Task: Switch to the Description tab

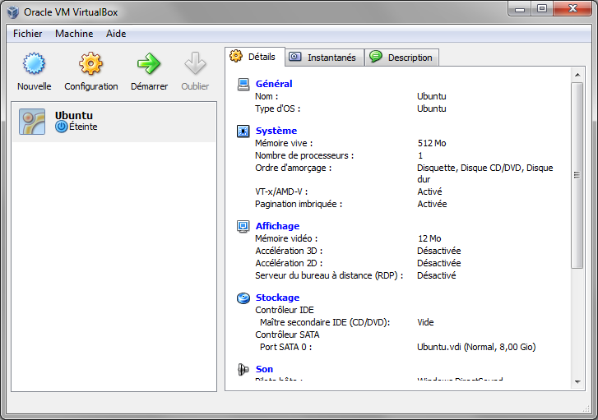Action: [401, 58]
